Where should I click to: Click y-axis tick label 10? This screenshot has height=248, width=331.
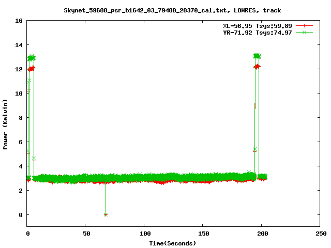19,94
